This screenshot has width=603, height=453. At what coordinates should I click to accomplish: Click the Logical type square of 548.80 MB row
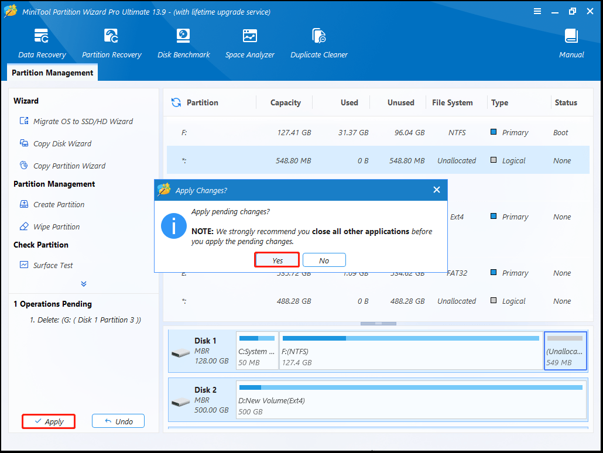point(494,160)
